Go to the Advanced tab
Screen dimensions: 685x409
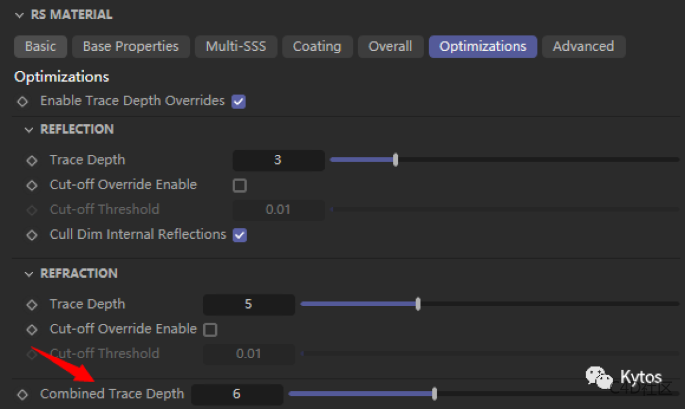tap(583, 47)
